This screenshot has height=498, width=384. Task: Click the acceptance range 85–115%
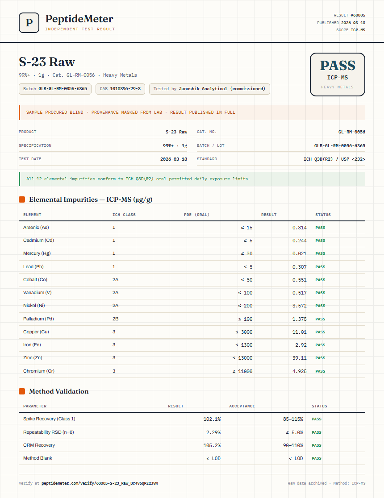[x=293, y=419]
